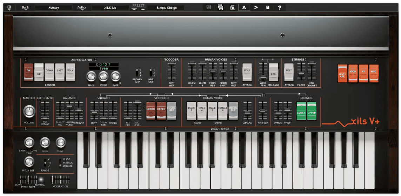Open the VOCO panel tab
Screen dimensions: 401x196
click(x=353, y=74)
